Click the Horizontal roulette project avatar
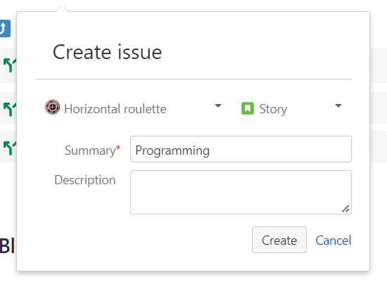387x289 pixels. click(52, 107)
